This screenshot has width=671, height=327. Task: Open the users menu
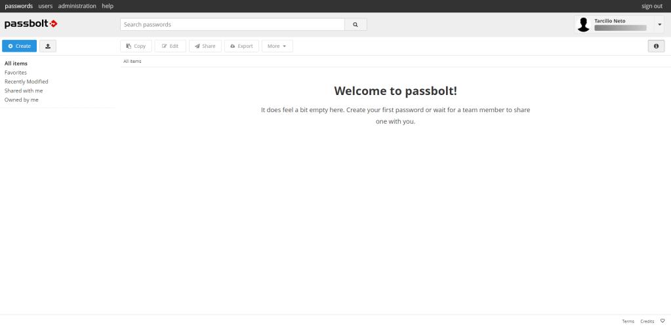coord(45,6)
